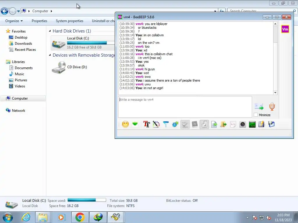Open the chat font chooser (red T icon)
298x223 pixels.
coord(147,124)
